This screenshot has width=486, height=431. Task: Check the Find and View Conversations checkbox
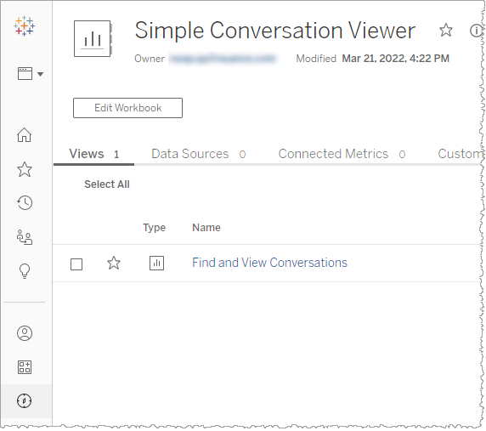click(76, 264)
